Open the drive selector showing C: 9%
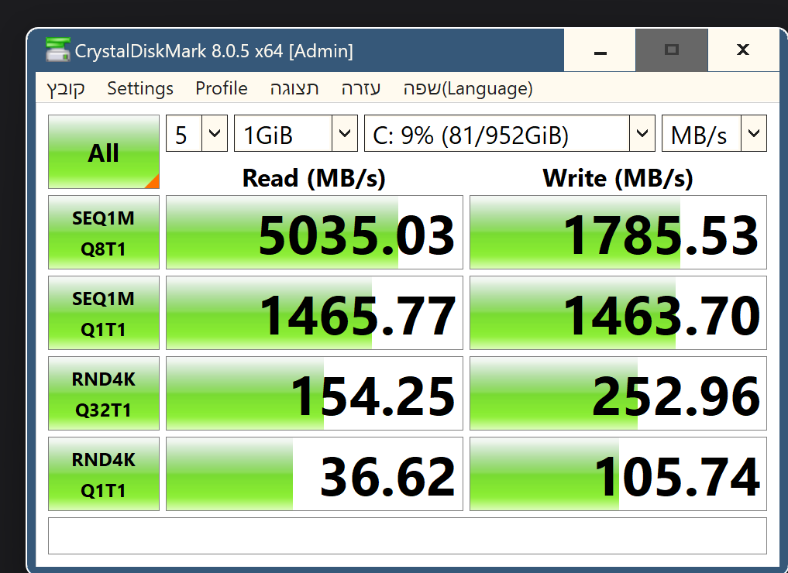The image size is (788, 573). [510, 133]
